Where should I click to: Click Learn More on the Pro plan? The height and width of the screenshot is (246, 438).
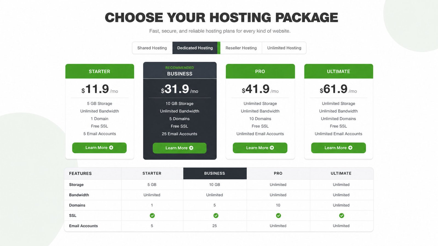pos(260,148)
